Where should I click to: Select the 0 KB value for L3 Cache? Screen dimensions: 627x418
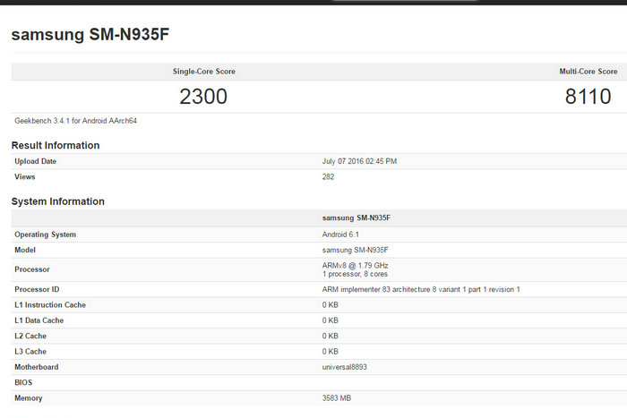pyautogui.click(x=331, y=352)
